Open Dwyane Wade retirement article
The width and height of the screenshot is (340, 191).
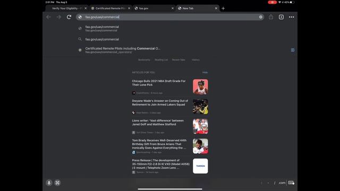click(x=170, y=107)
